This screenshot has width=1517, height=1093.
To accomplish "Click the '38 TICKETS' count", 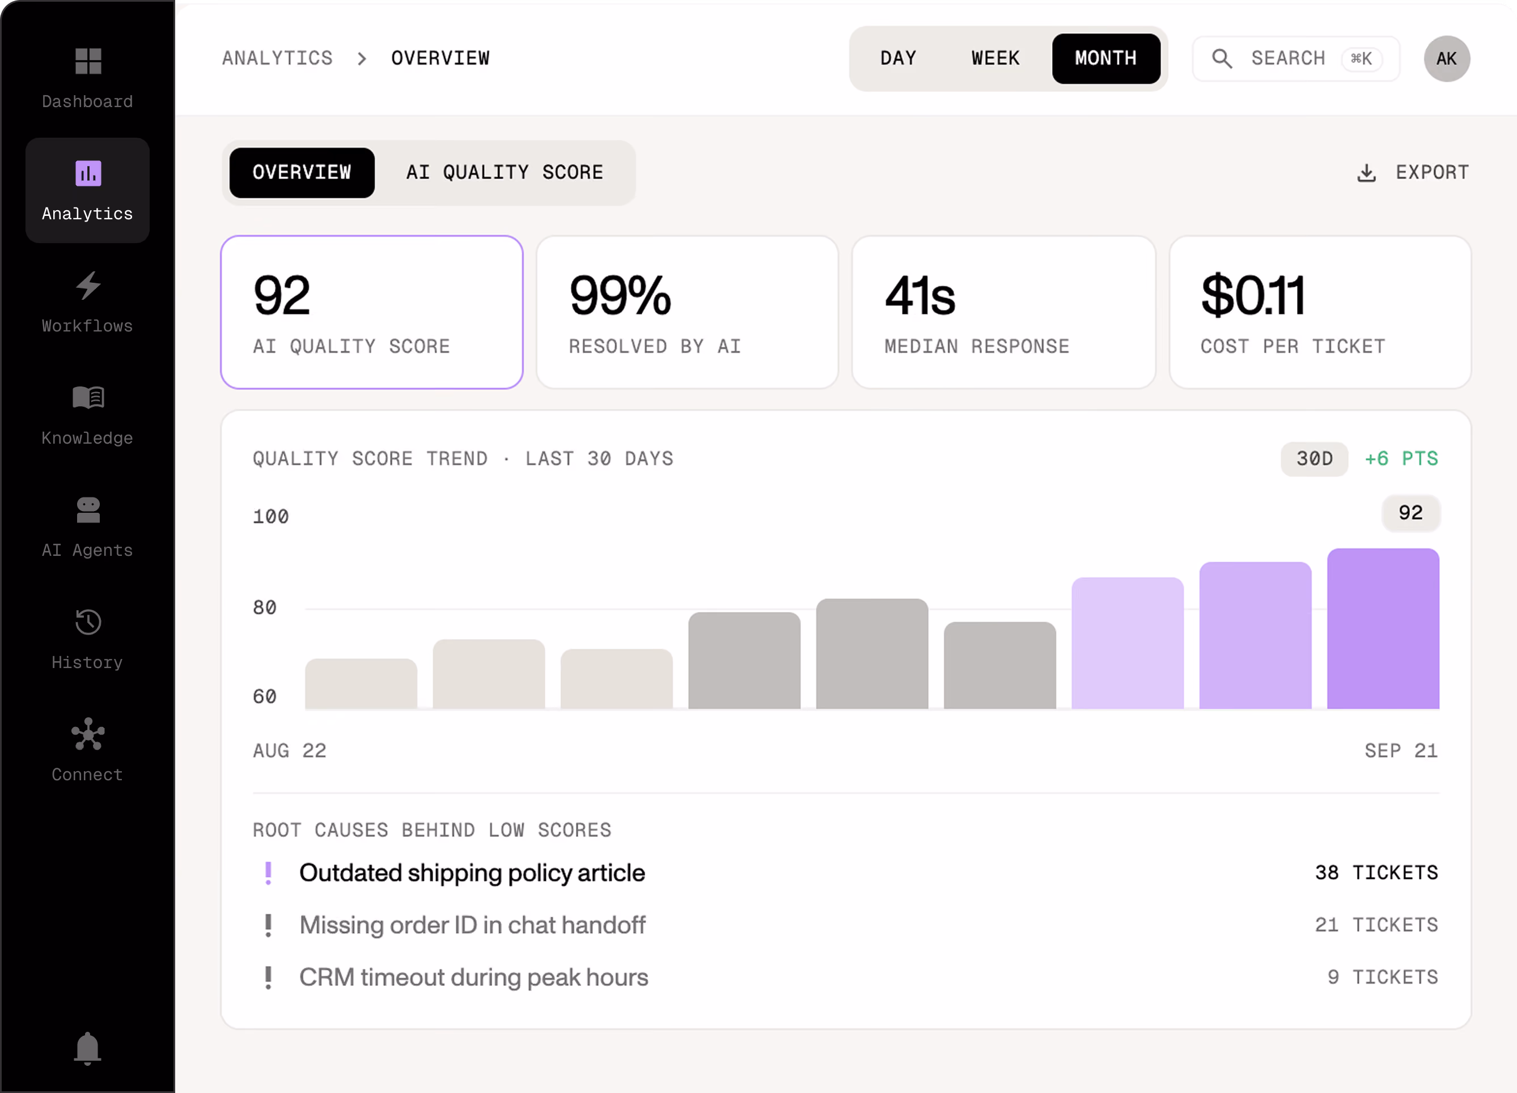I will tap(1376, 873).
